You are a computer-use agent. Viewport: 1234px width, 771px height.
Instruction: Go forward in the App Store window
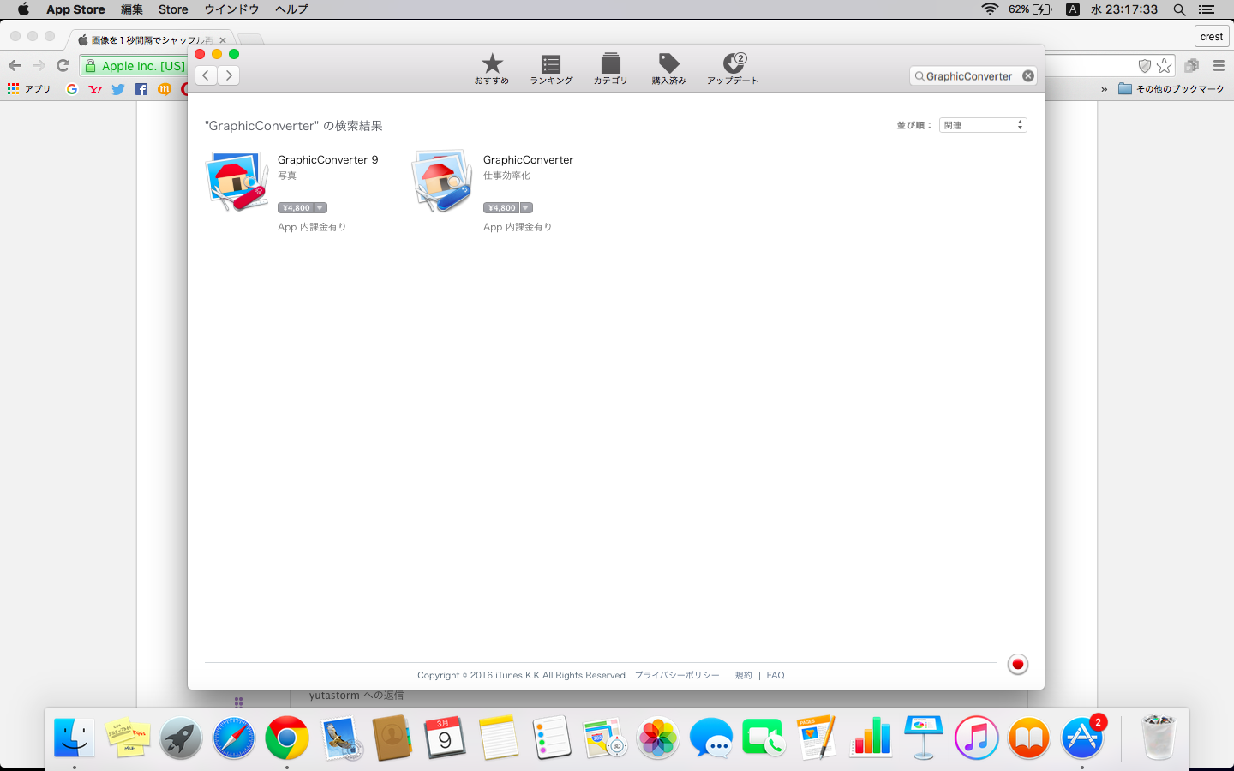tap(228, 75)
